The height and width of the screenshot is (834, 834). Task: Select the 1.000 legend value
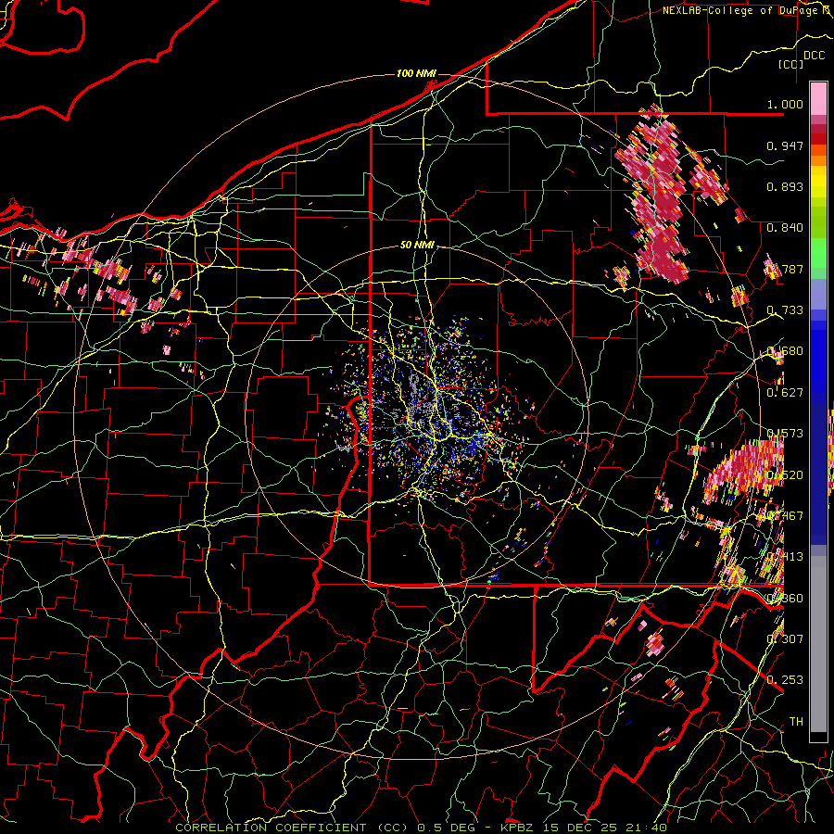[785, 104]
